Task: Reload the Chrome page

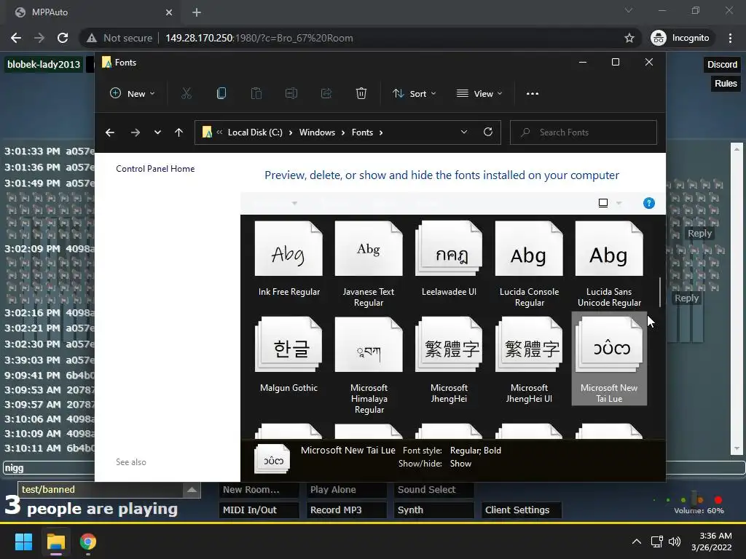Action: point(63,38)
